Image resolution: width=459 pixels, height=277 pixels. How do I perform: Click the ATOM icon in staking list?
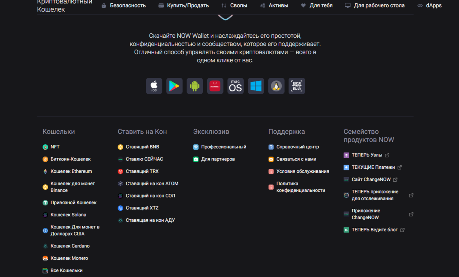120,184
